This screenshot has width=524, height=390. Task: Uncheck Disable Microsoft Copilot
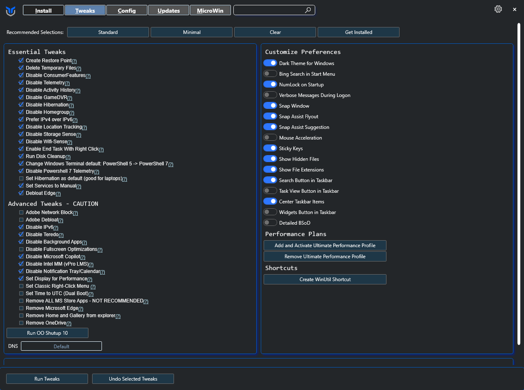pos(21,257)
